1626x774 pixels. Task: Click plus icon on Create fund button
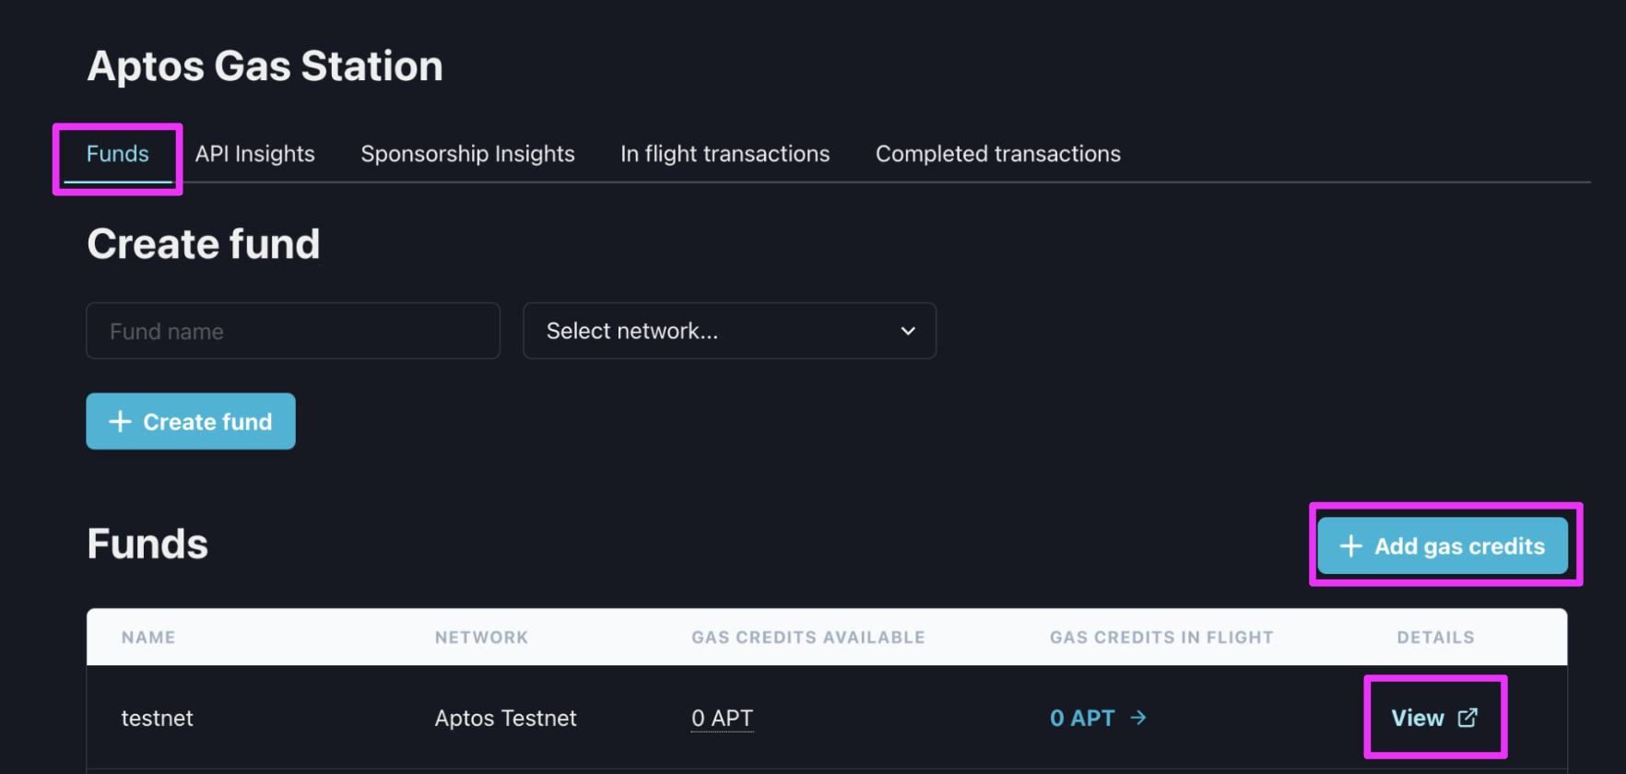pyautogui.click(x=121, y=422)
